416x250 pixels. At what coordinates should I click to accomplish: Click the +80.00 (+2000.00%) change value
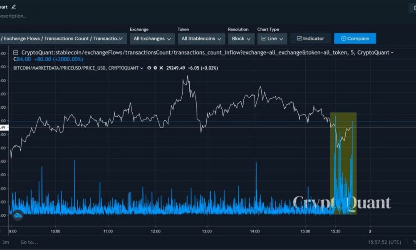pyautogui.click(x=59, y=59)
